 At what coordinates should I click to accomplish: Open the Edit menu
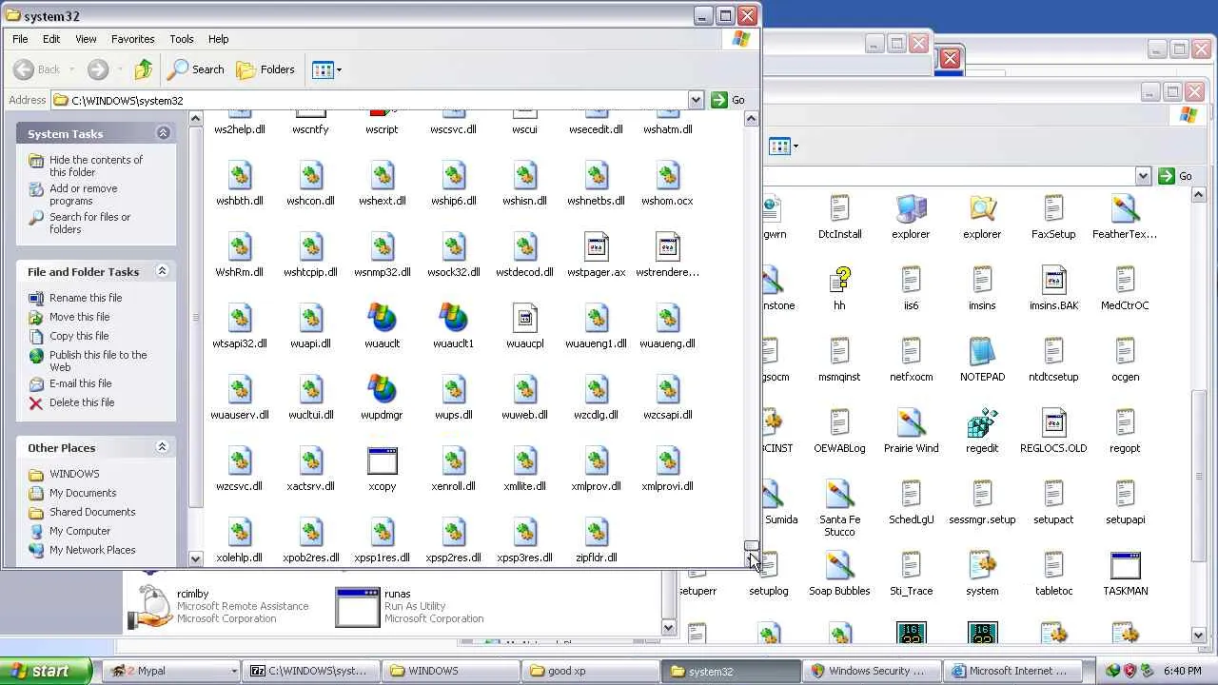[x=51, y=39]
